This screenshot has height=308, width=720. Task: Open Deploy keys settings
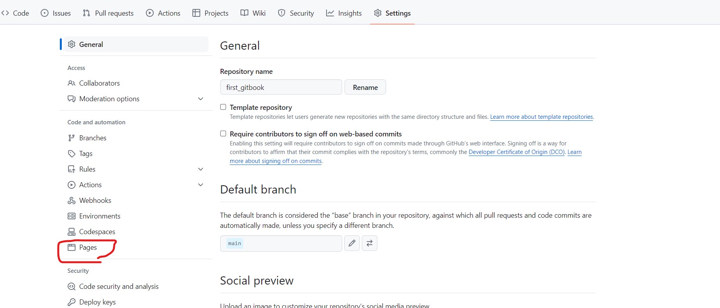[97, 302]
